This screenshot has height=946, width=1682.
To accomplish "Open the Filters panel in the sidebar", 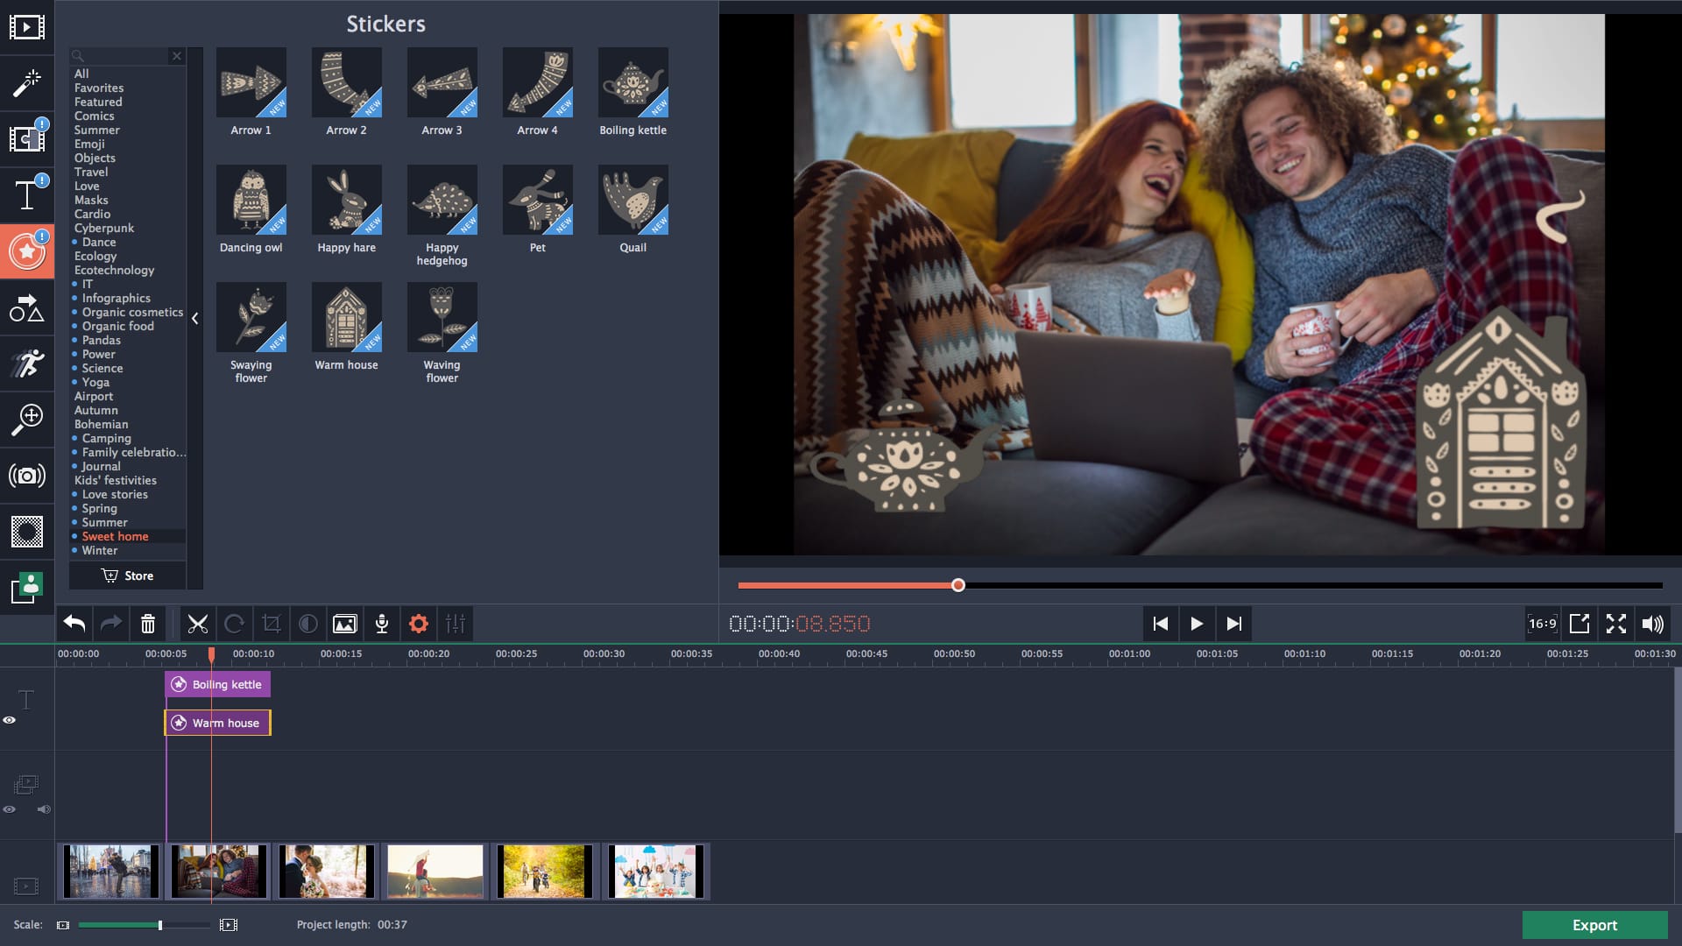I will coord(27,83).
